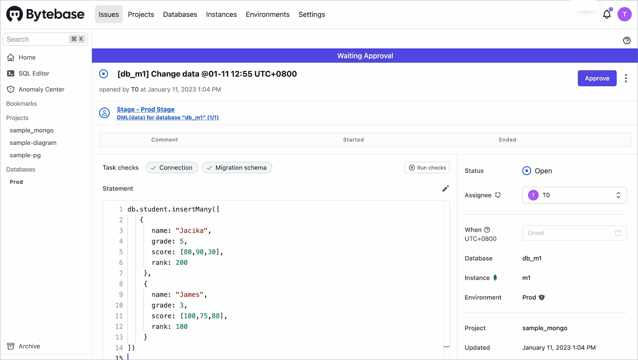The width and height of the screenshot is (638, 360).
Task: Click the T0 creator name
Action: (x=135, y=89)
